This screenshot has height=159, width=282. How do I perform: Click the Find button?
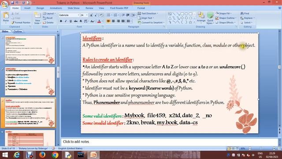(245, 13)
